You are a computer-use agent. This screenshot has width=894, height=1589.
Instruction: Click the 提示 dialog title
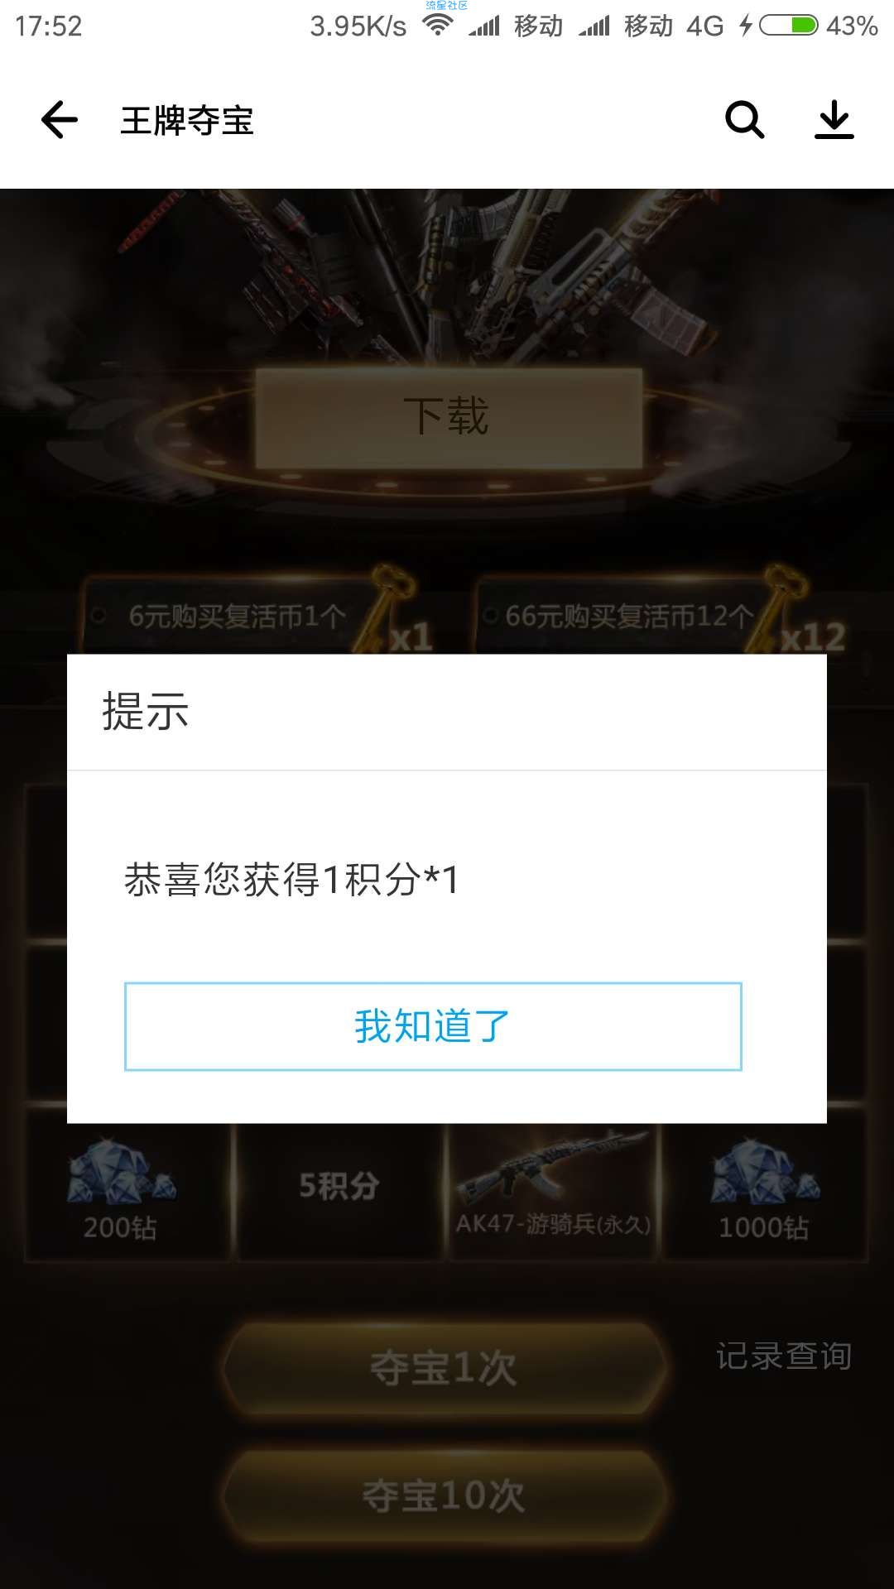click(146, 712)
